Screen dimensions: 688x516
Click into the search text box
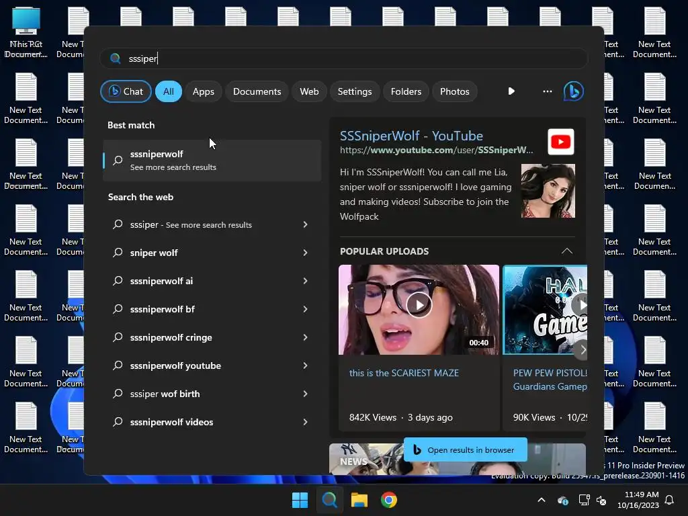[344, 58]
